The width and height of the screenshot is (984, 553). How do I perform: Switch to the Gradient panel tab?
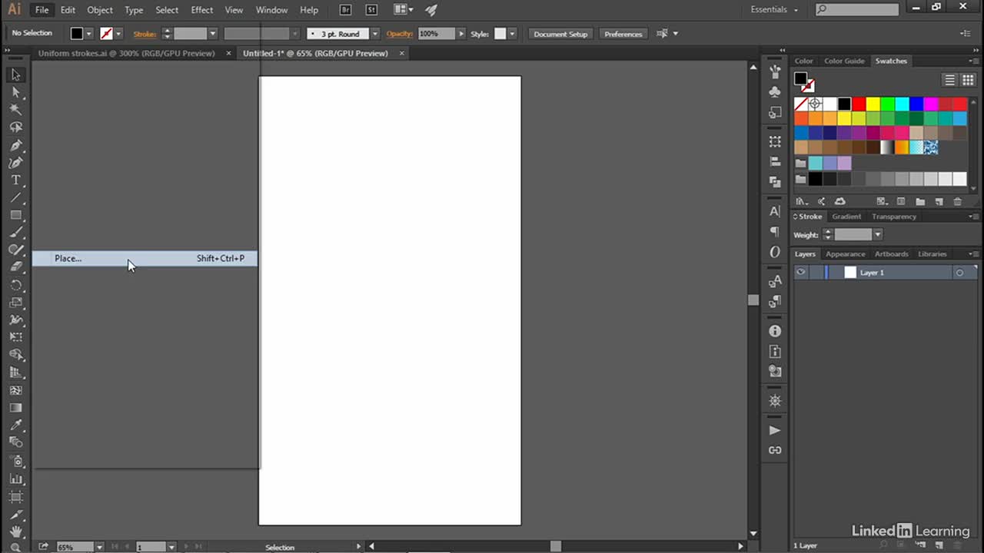pyautogui.click(x=846, y=217)
